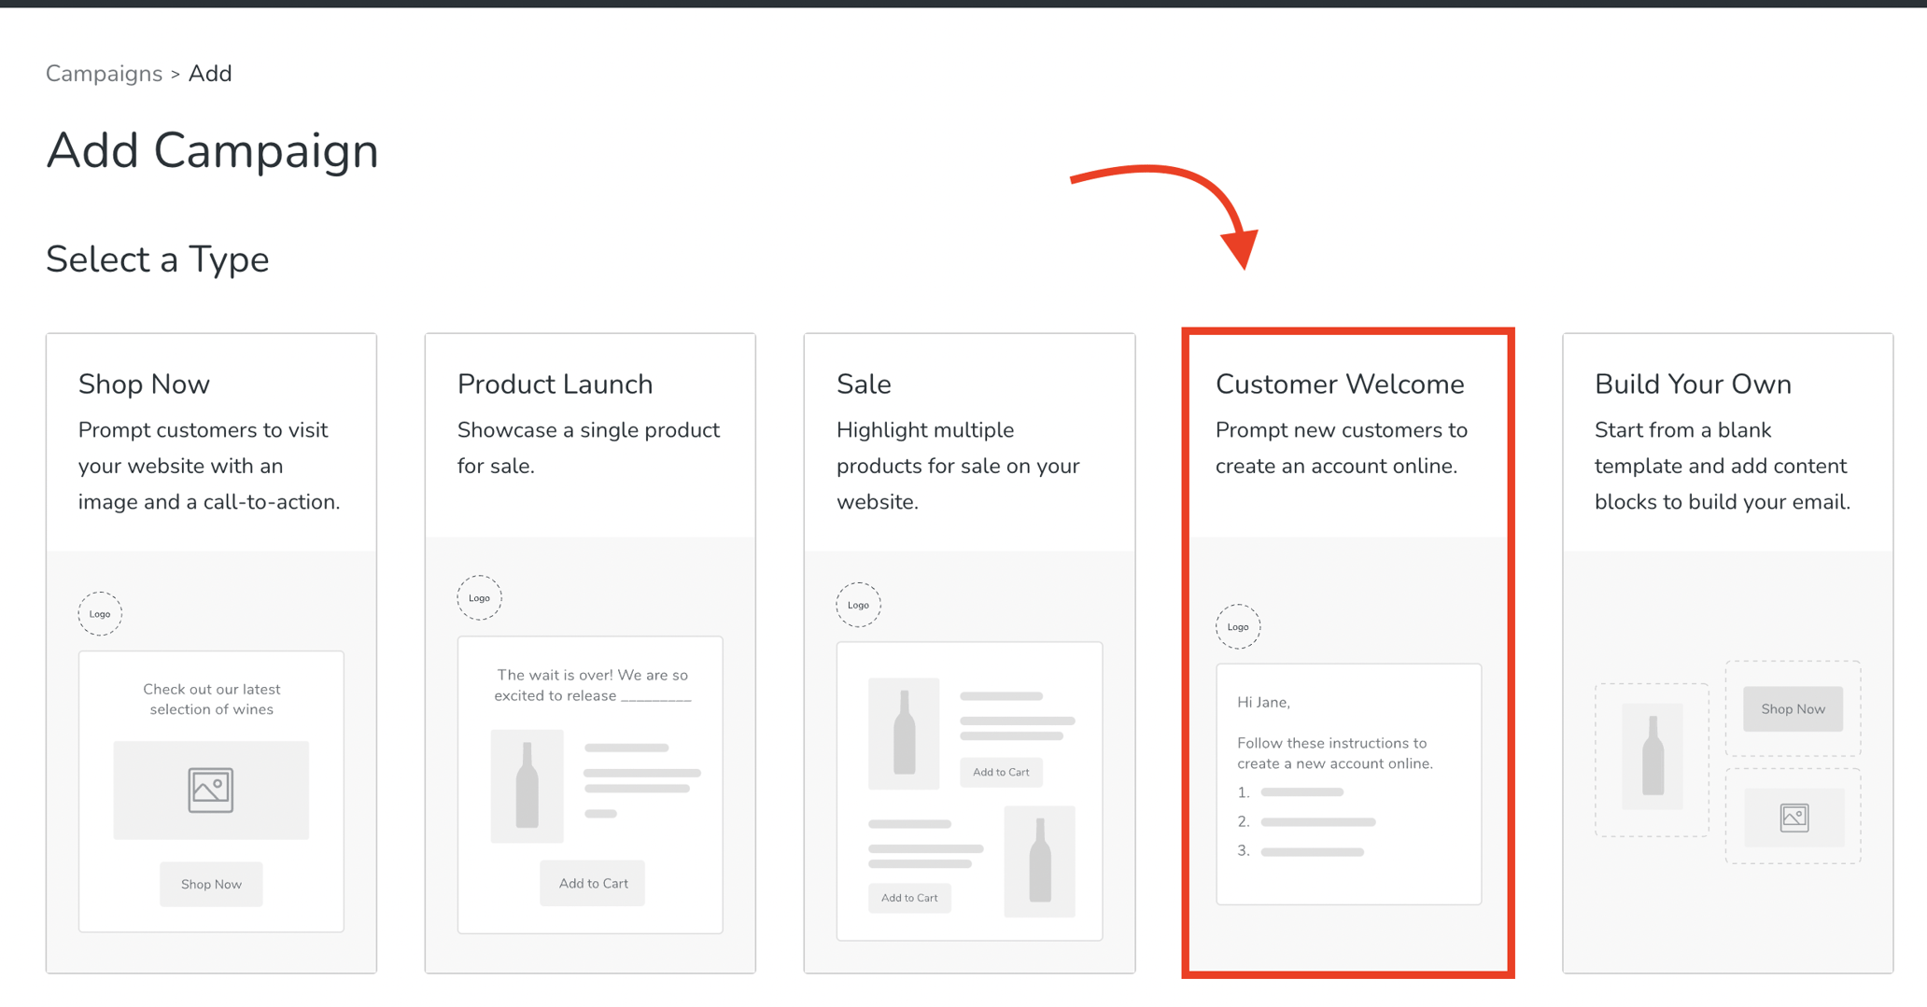The height and width of the screenshot is (1007, 1927).
Task: Click the image icon in Build Your Own preview
Action: 1794,816
